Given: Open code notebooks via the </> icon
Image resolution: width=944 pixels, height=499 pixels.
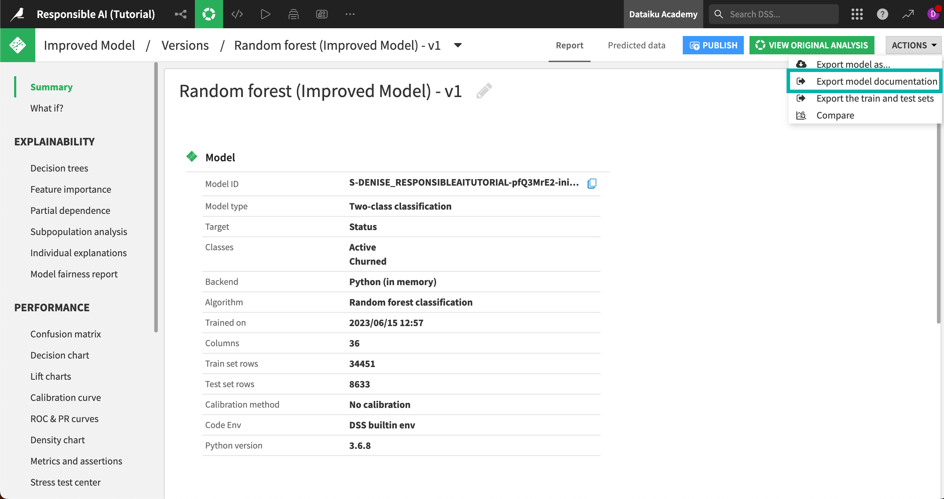Looking at the screenshot, I should [x=237, y=14].
